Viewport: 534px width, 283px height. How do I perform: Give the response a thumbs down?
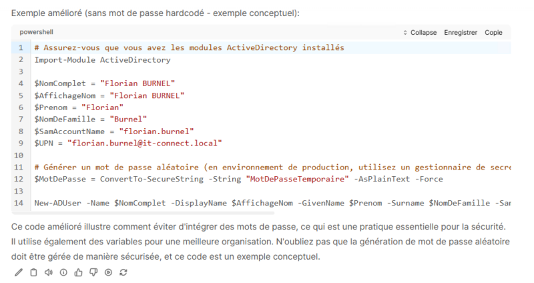click(x=93, y=272)
